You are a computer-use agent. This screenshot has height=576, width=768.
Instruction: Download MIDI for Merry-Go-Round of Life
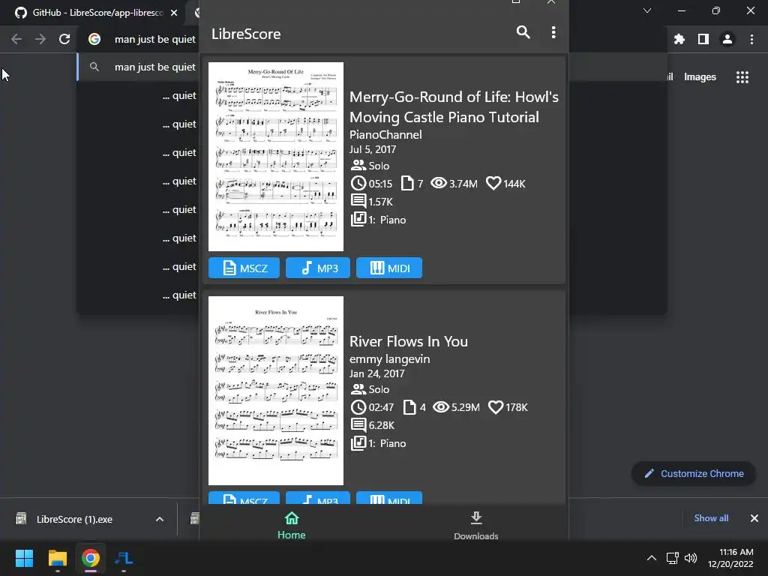pyautogui.click(x=389, y=268)
